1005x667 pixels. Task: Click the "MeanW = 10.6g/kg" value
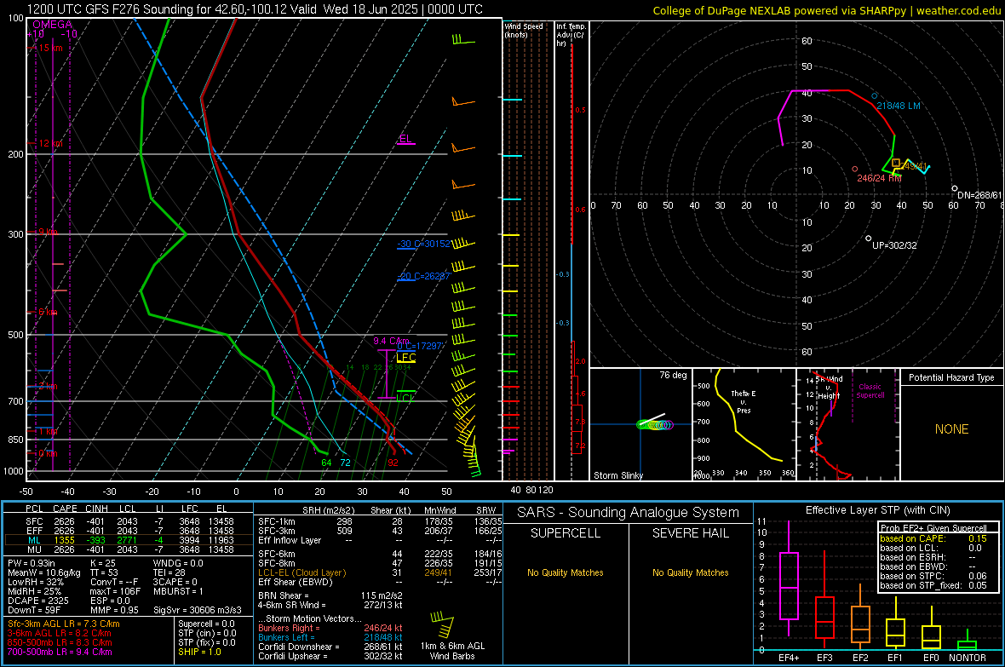point(44,572)
